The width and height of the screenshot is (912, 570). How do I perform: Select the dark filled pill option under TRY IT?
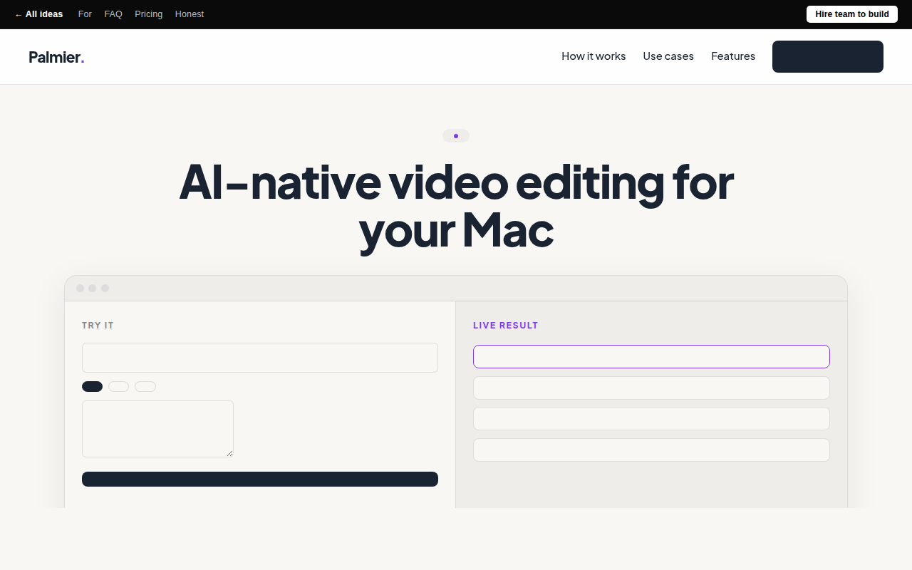tap(92, 386)
